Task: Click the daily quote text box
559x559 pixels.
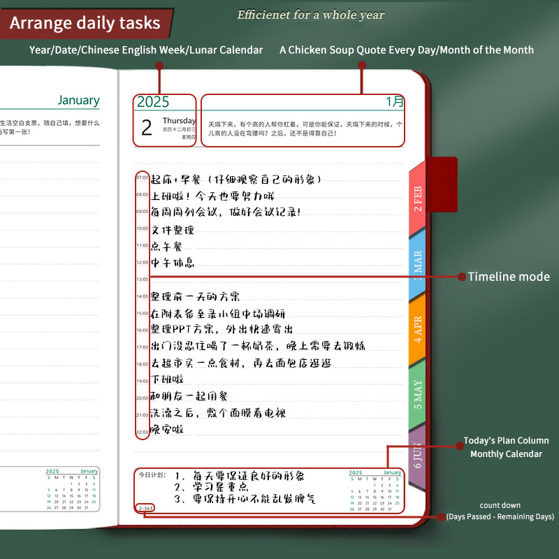Action: pyautogui.click(x=302, y=128)
